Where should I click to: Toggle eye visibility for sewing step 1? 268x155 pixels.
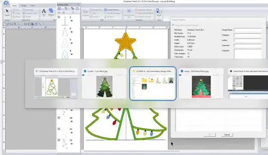click(72, 21)
